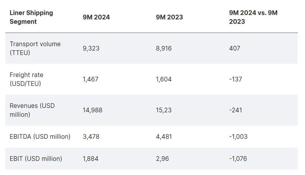Image resolution: width=305 pixels, height=175 pixels.
Task: Select the 9M 2024 column header
Action: coord(96,17)
